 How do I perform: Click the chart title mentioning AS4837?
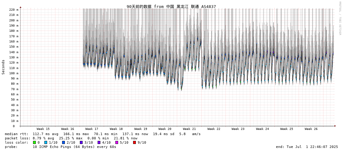coord(171,6)
